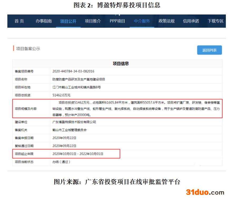
Task: Open the 下载专区 navigation item
Action: tap(215, 21)
